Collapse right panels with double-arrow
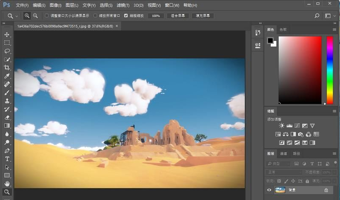 click(x=335, y=23)
